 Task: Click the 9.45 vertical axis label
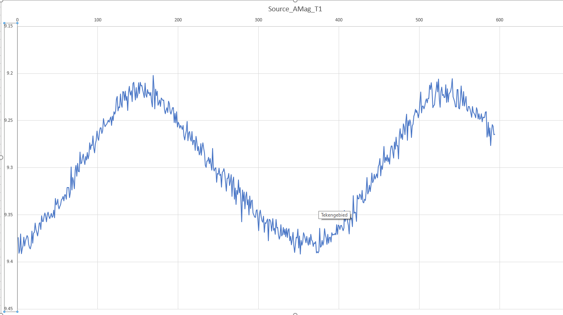pos(8,309)
